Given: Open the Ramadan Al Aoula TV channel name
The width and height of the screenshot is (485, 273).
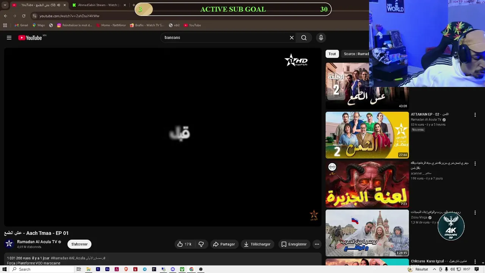Looking at the screenshot, I should tap(37, 242).
